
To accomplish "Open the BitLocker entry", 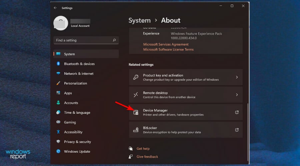I will (186, 130).
